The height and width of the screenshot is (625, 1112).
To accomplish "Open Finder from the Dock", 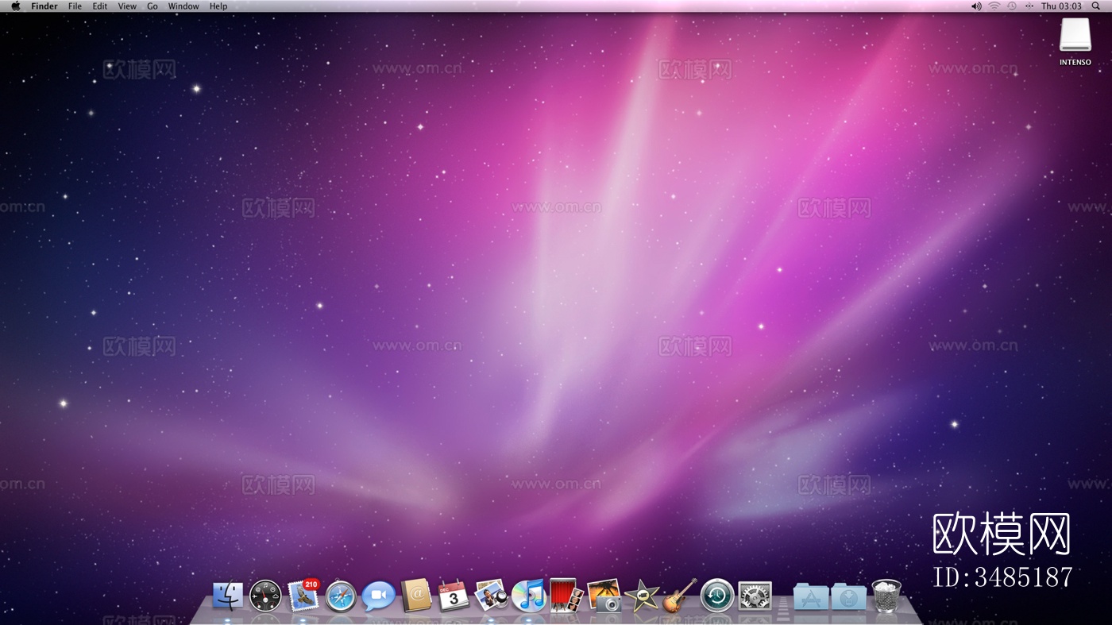I will 228,595.
